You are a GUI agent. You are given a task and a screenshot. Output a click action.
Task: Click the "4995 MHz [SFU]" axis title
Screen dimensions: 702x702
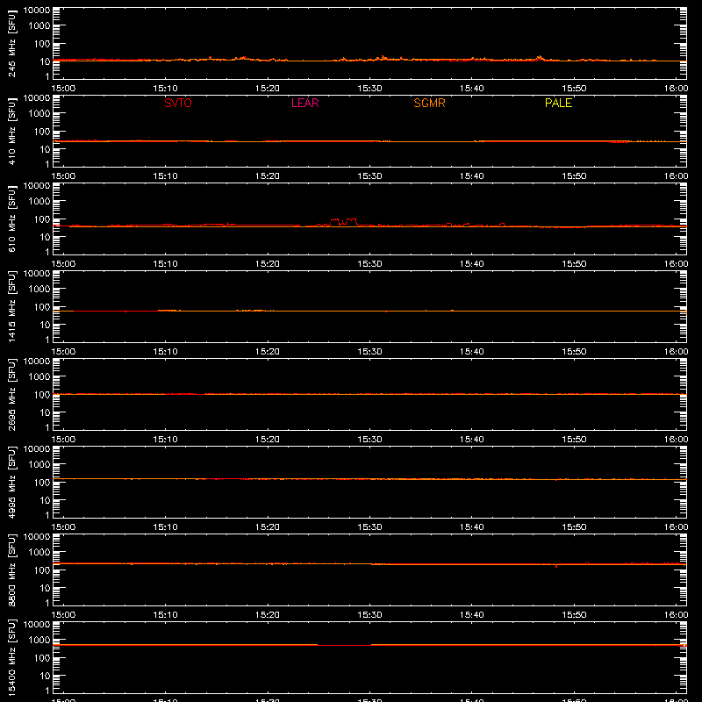coord(11,483)
